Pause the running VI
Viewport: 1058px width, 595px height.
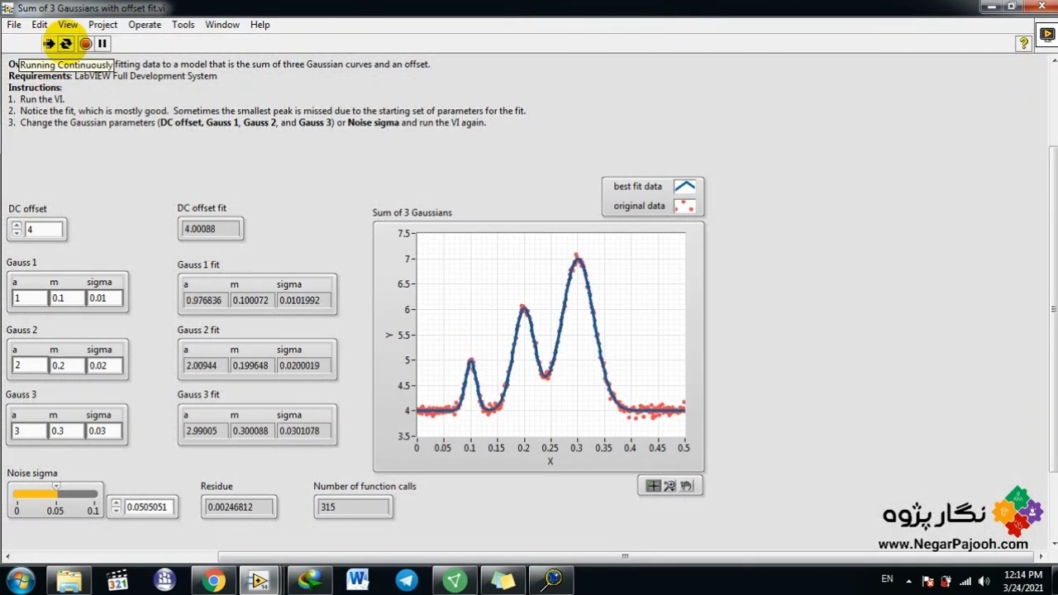click(x=102, y=44)
